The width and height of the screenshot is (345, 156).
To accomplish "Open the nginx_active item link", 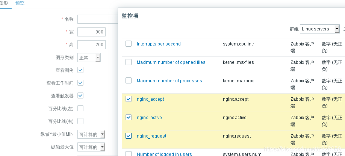I will click(x=149, y=118).
